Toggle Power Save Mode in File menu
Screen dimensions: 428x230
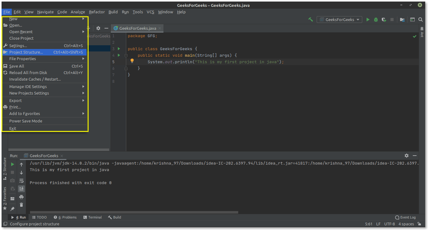click(26, 121)
